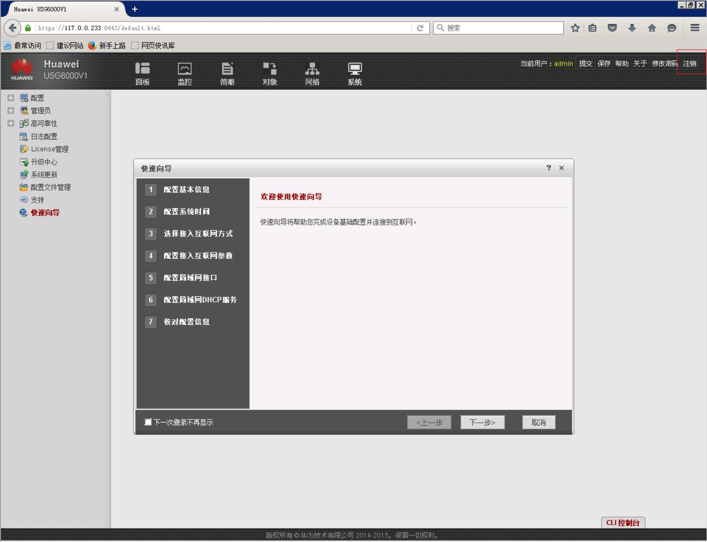
Task: Select the 快速向导 tree item text
Action: [45, 213]
